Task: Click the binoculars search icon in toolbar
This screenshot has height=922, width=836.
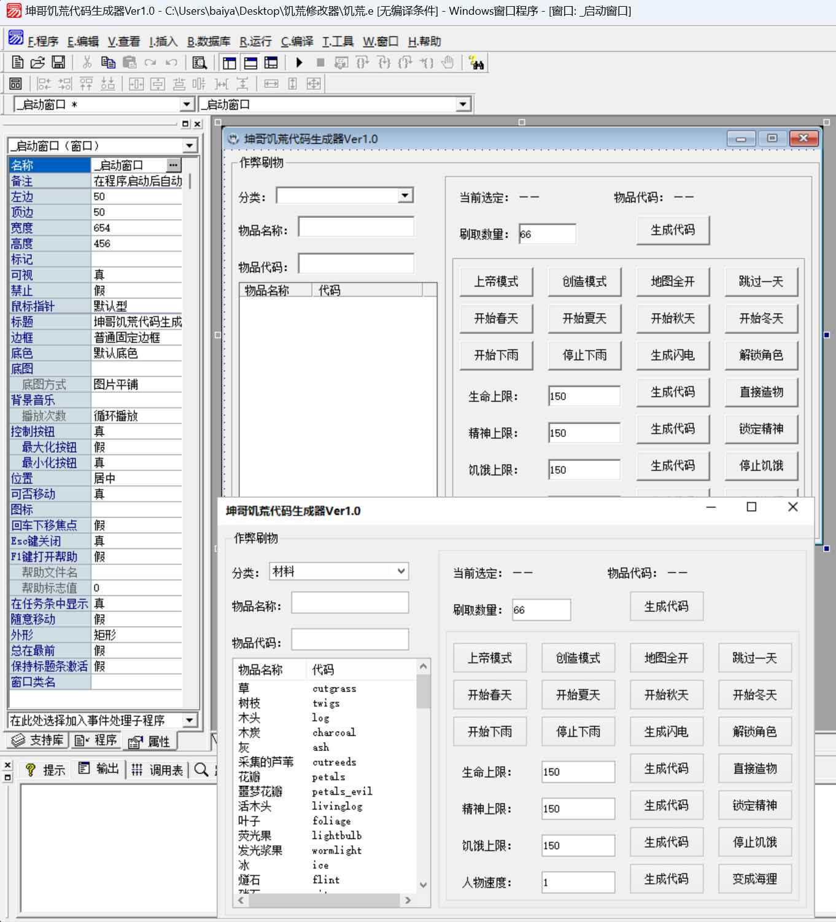Action: point(476,63)
